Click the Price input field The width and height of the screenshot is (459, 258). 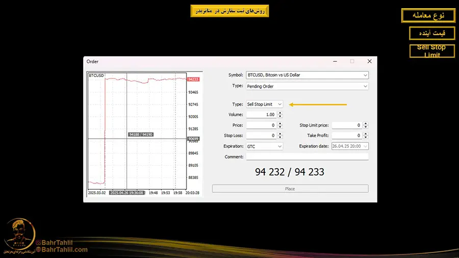tap(261, 125)
